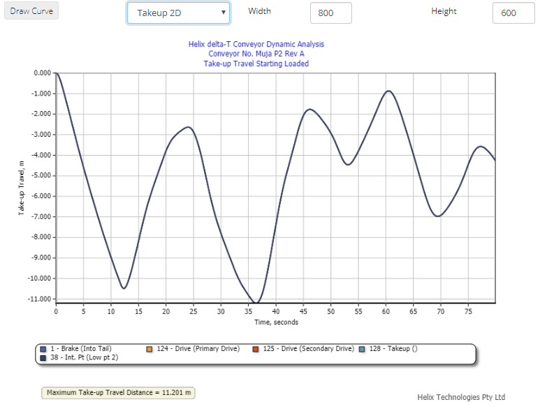540x409 pixels.
Task: Click the Height input field
Action: coord(513,13)
